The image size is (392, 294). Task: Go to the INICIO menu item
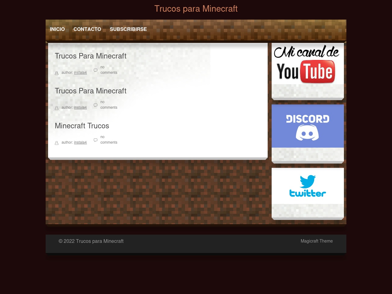(x=57, y=29)
